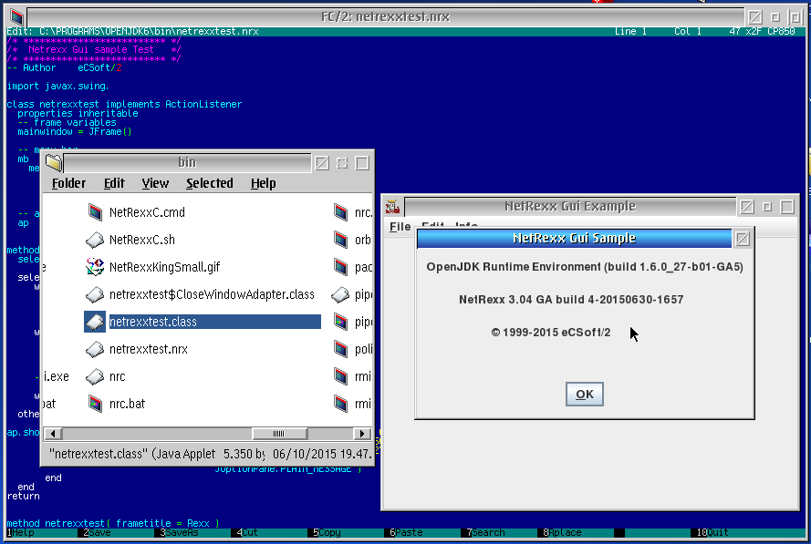Viewport: 811px width, 544px height.
Task: Open the bin folder window system menu icon
Action: 53,163
